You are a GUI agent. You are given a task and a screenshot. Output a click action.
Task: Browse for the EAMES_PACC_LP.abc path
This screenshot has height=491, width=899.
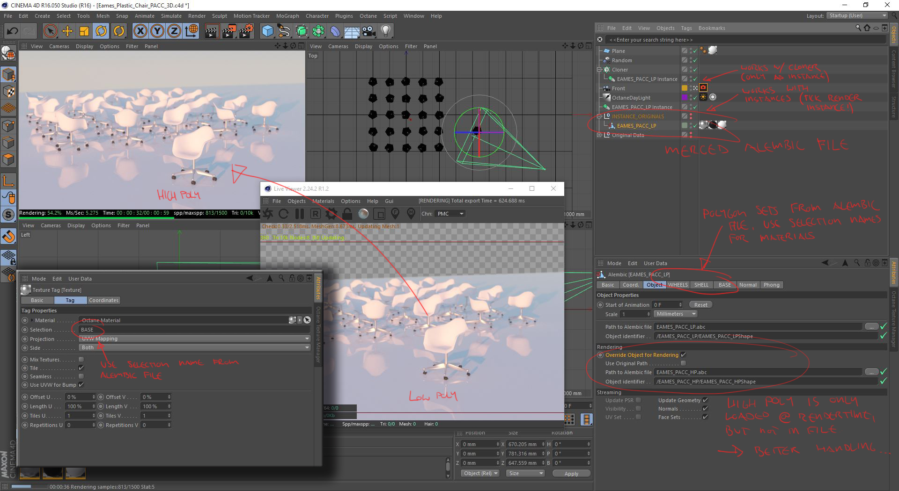point(871,326)
